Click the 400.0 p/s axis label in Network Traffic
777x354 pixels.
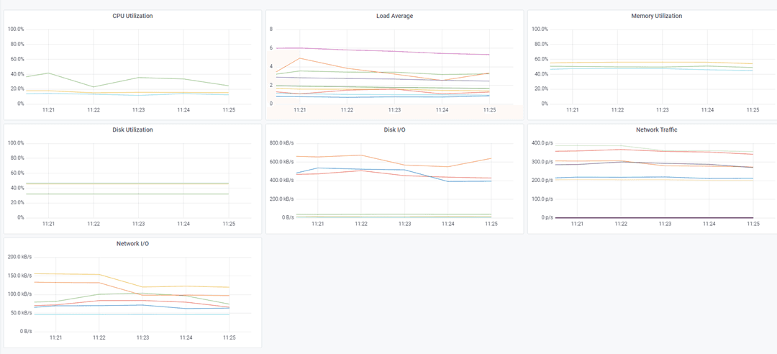pos(542,143)
